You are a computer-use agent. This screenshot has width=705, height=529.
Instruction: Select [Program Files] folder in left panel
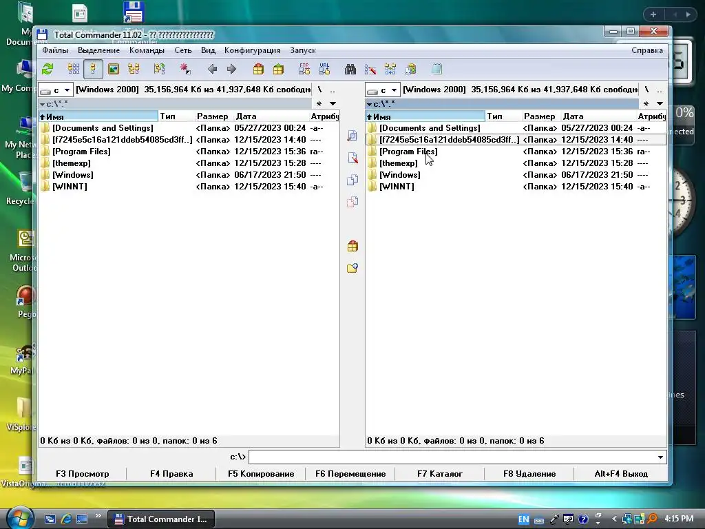(81, 152)
